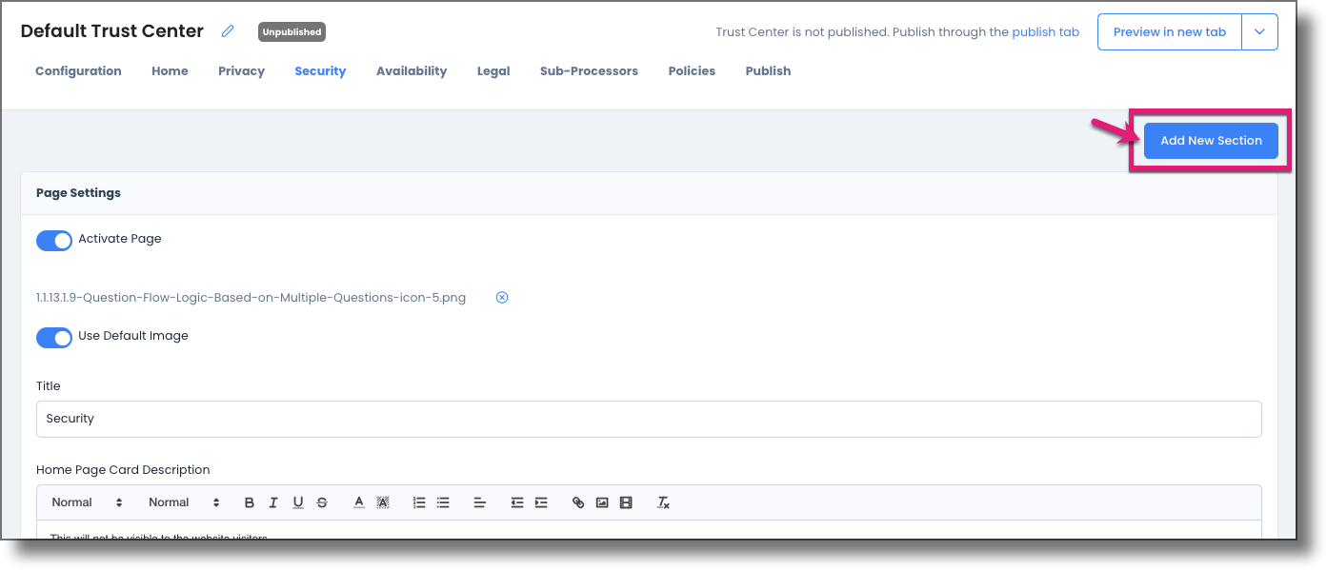Expand the Preview button dropdown arrow
The image size is (1327, 570).
(x=1259, y=31)
